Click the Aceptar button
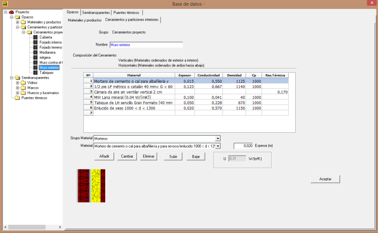The height and width of the screenshot is (233, 378). (325, 179)
